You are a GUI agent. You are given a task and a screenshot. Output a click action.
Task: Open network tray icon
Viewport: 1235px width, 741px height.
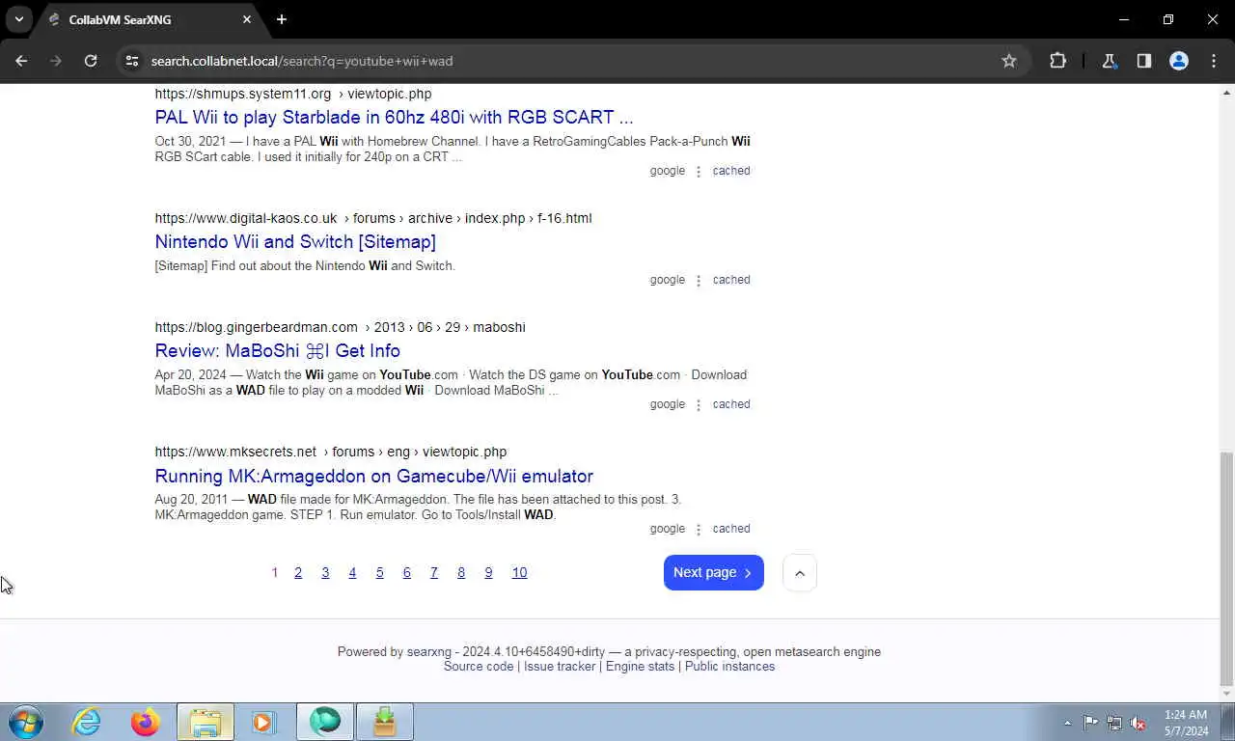click(x=1114, y=723)
